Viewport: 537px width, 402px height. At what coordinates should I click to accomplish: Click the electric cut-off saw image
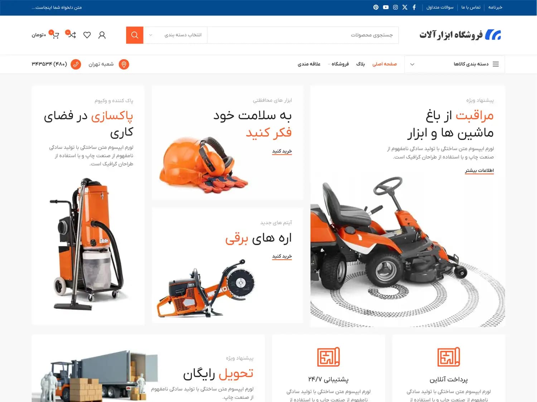click(x=207, y=289)
